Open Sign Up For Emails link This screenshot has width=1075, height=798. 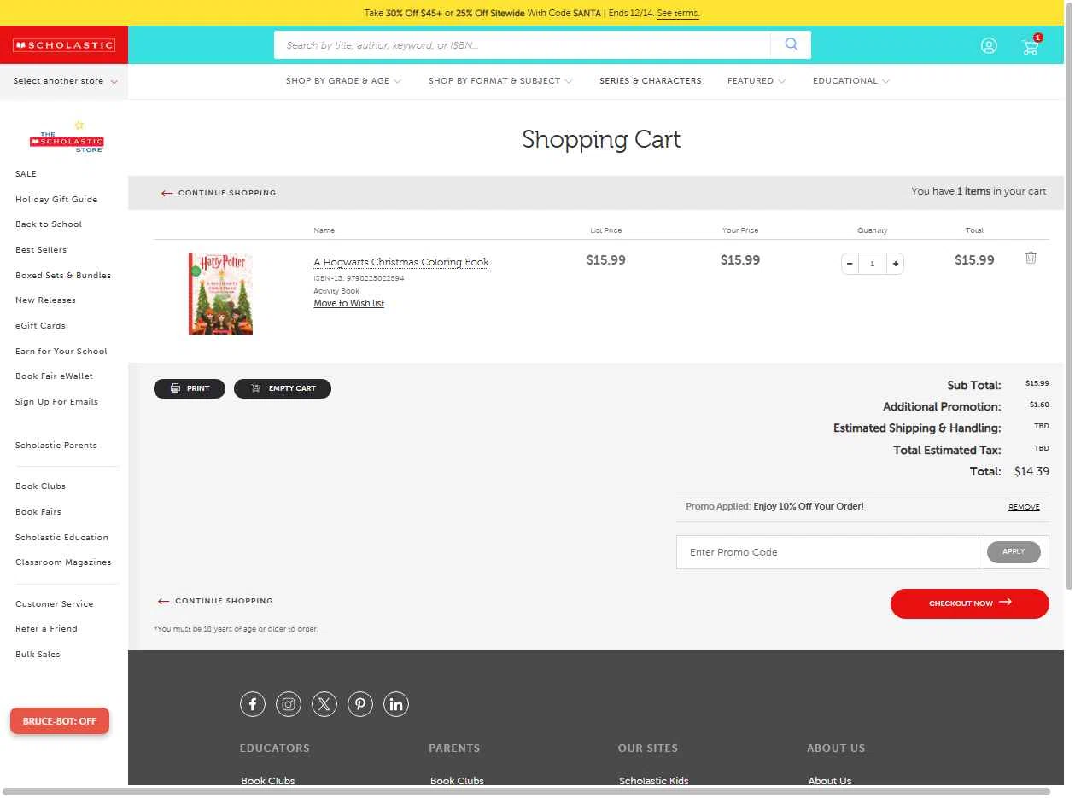click(x=56, y=402)
